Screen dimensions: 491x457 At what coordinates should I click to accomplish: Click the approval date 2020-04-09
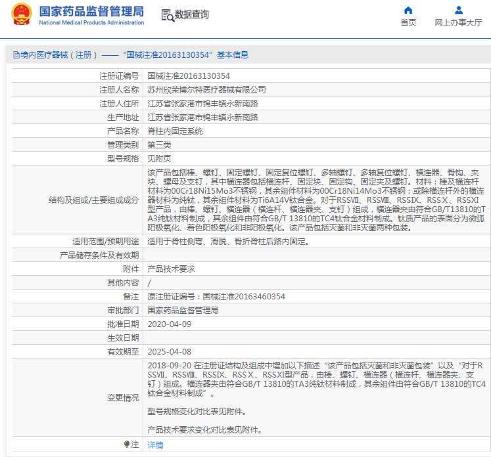169,324
